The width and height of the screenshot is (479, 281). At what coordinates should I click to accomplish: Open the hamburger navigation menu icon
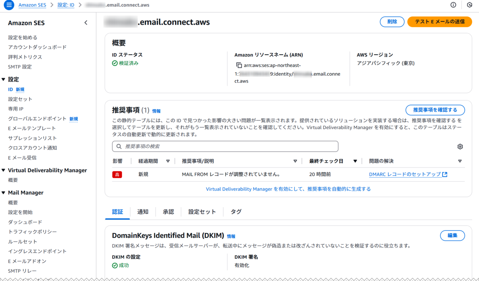[9, 5]
